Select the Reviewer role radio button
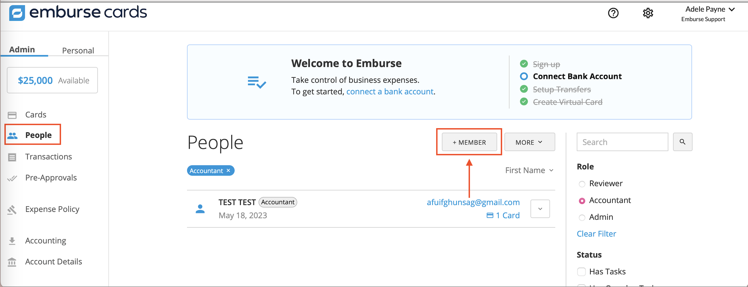 (582, 184)
